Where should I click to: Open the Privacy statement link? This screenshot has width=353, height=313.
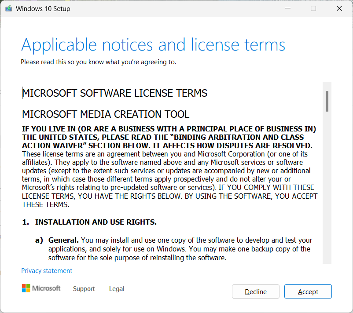[47, 271]
